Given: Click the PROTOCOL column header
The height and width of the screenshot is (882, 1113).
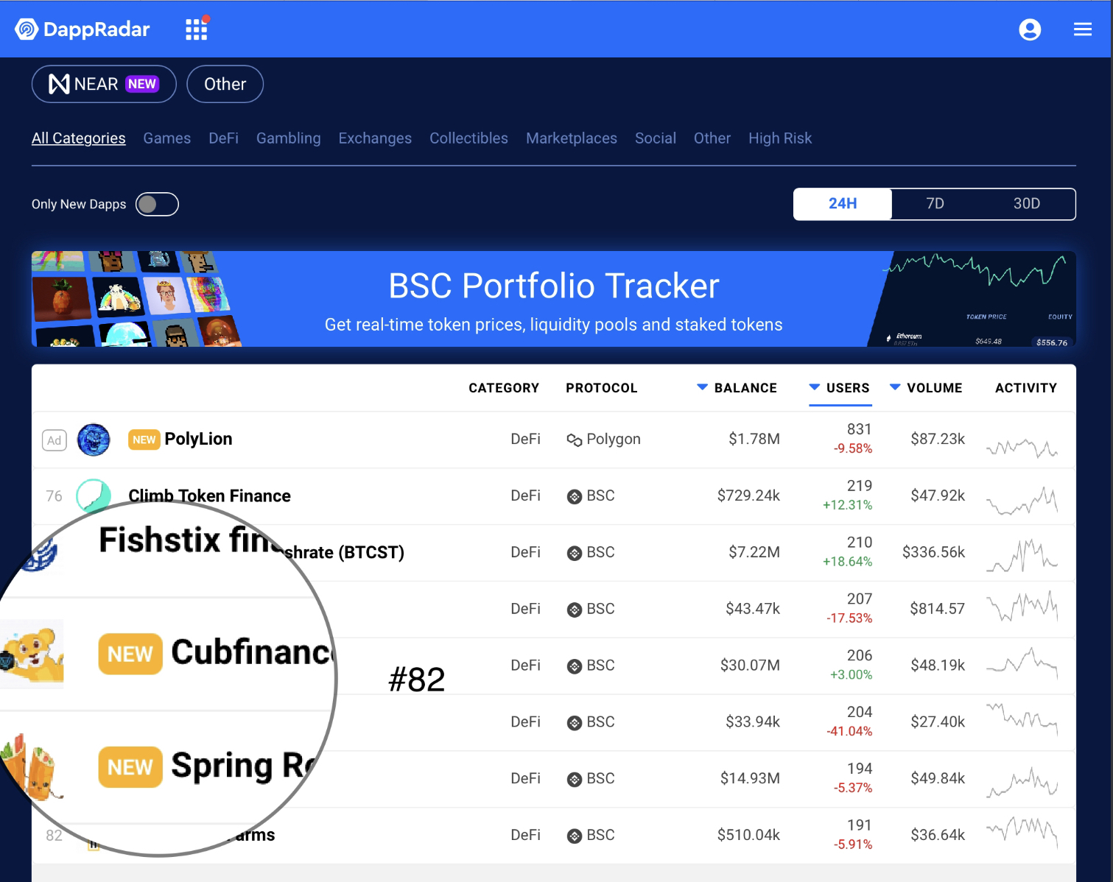Looking at the screenshot, I should tap(602, 388).
